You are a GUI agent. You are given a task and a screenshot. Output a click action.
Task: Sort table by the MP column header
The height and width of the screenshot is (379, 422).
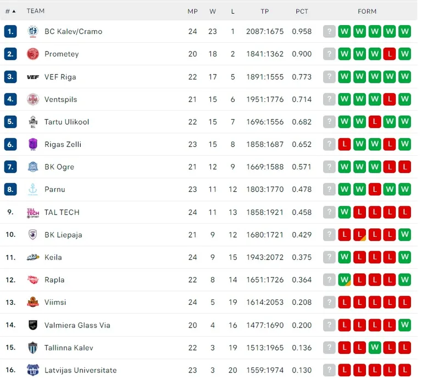(x=192, y=12)
